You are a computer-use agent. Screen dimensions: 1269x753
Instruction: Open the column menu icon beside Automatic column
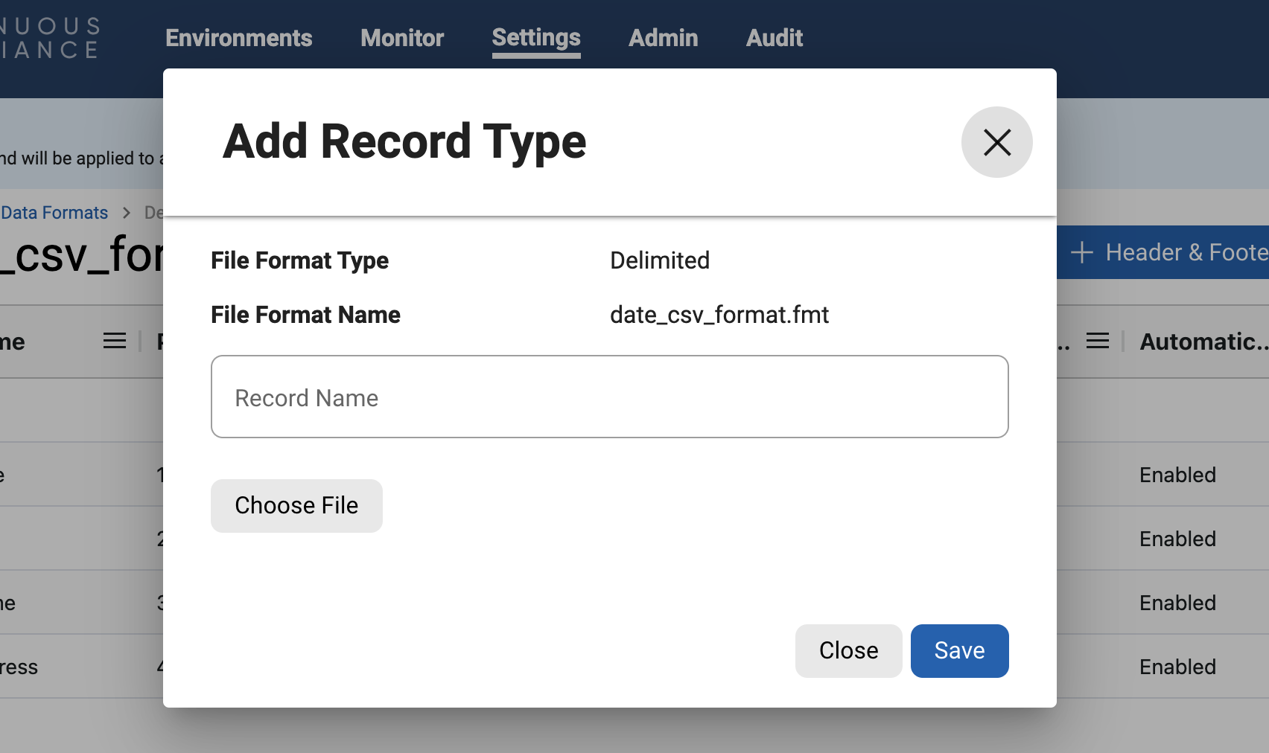1098,340
